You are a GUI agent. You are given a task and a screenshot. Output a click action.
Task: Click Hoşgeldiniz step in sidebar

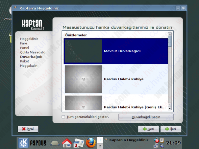[x=29, y=39]
